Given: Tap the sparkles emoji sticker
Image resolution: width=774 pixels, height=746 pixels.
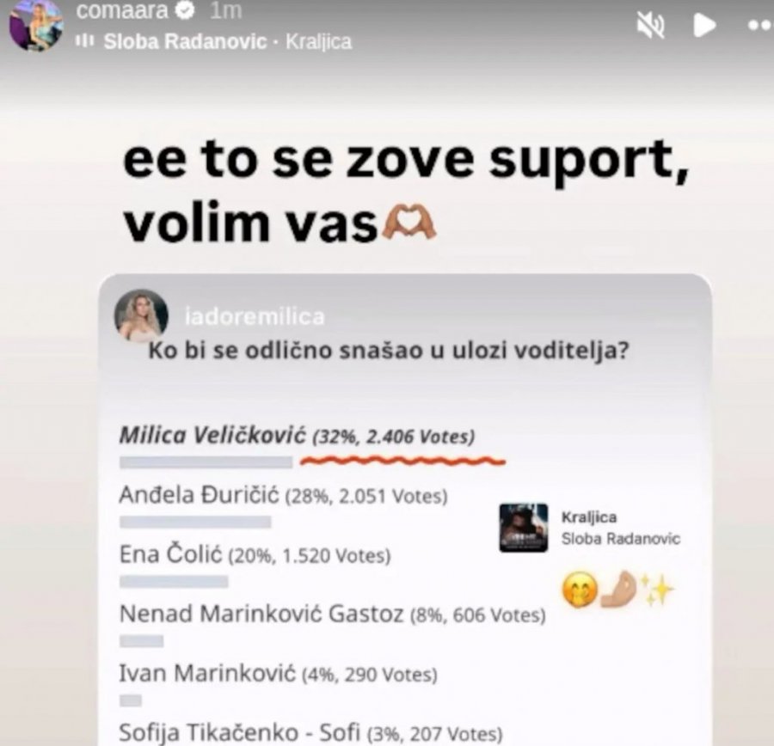Looking at the screenshot, I should point(657,588).
